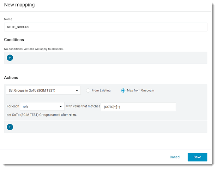Open the role dropdown after For each

(x=42, y=106)
